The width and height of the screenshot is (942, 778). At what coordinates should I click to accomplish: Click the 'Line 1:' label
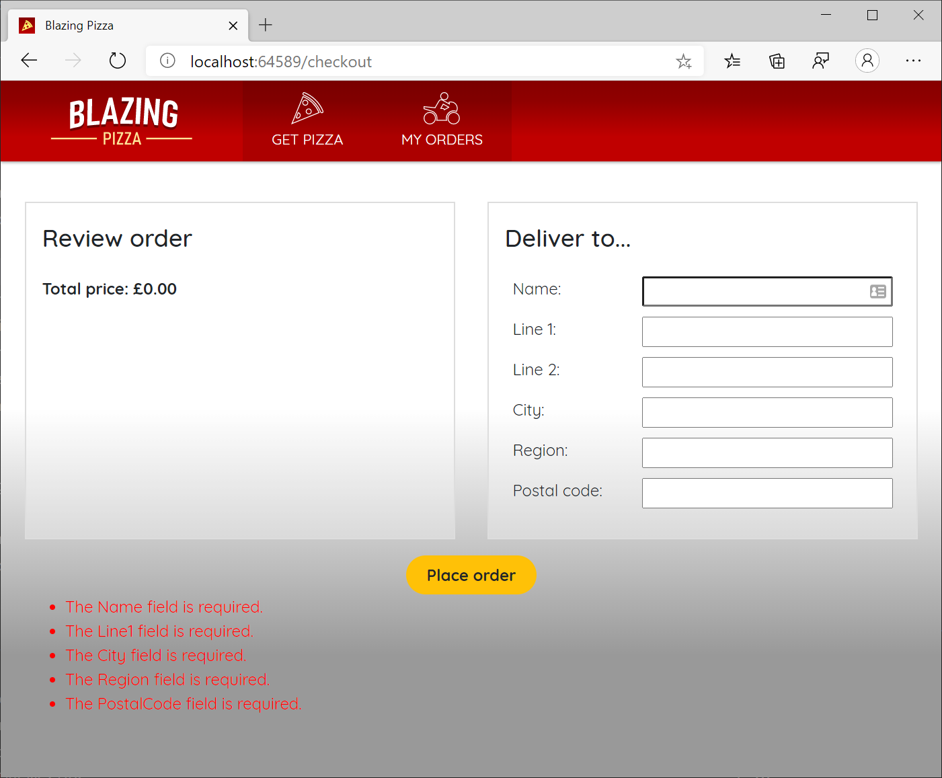[x=535, y=329]
